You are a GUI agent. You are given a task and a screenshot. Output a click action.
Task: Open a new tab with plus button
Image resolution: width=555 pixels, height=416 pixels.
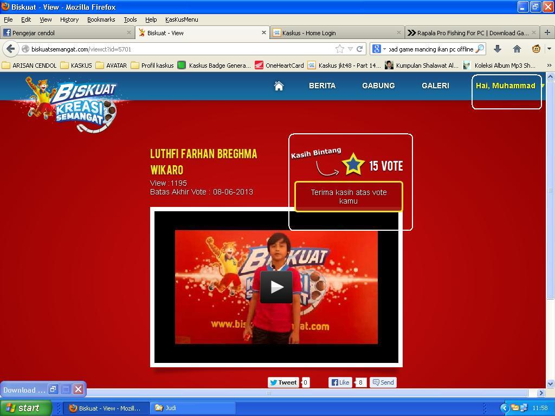pyautogui.click(x=547, y=32)
